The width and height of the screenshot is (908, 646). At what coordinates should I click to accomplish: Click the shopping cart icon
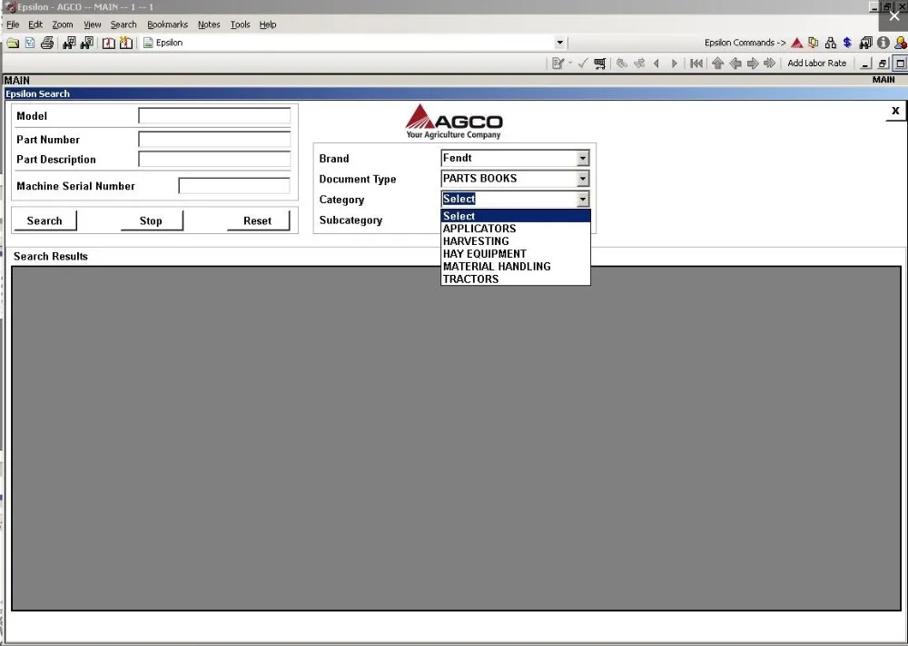pyautogui.click(x=600, y=64)
